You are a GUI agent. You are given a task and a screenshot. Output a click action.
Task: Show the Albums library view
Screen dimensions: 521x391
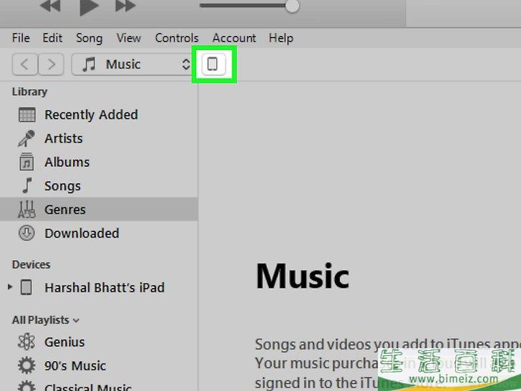pos(67,163)
